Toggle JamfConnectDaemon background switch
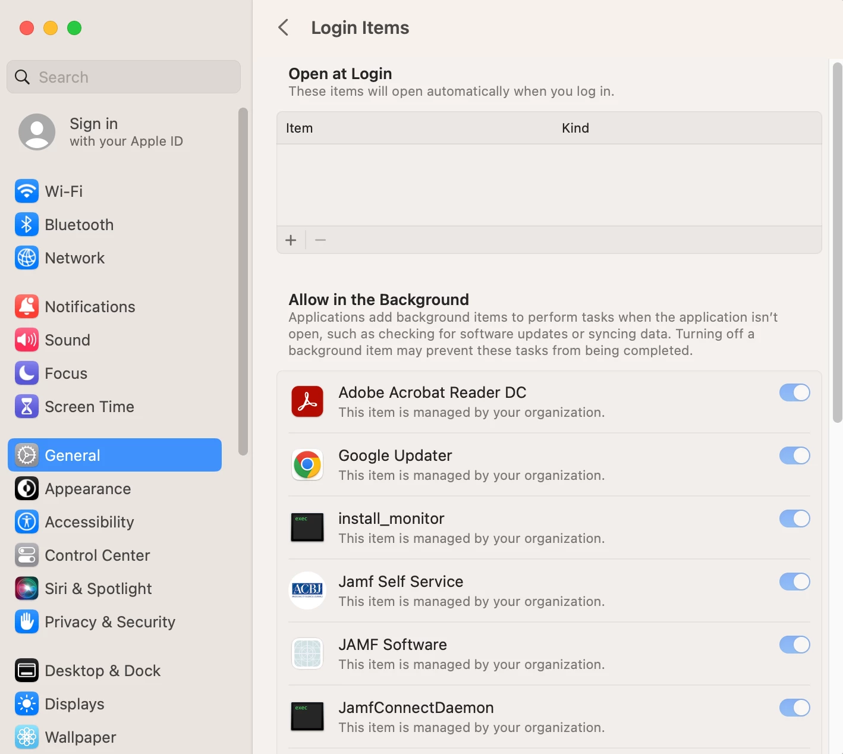This screenshot has width=843, height=754. [795, 708]
